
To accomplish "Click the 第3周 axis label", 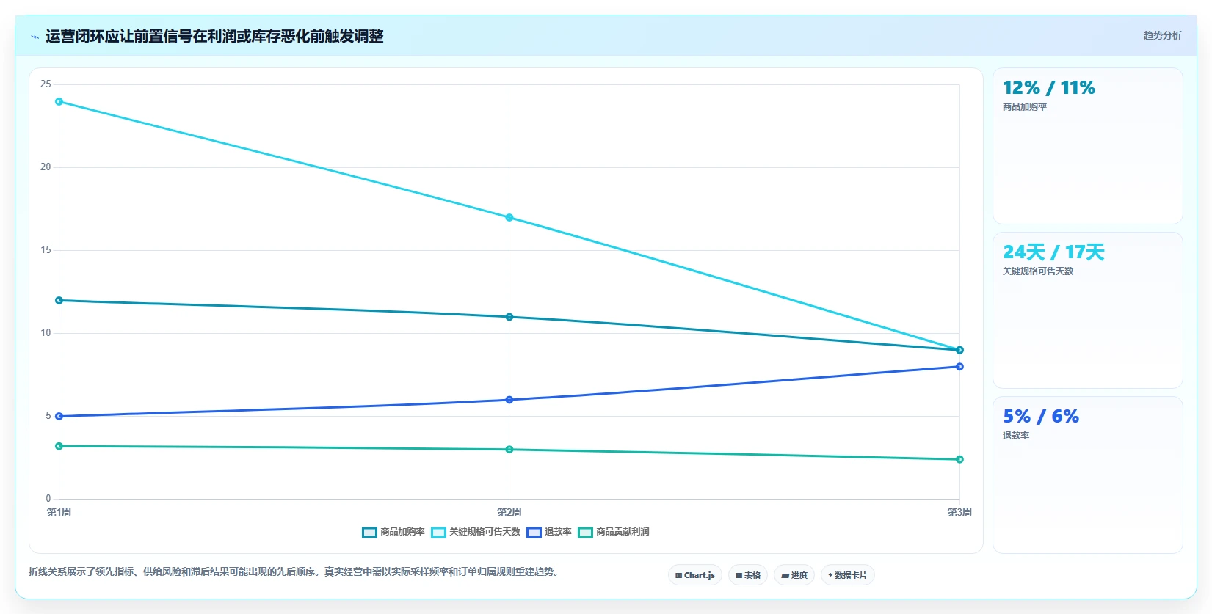I will point(959,512).
